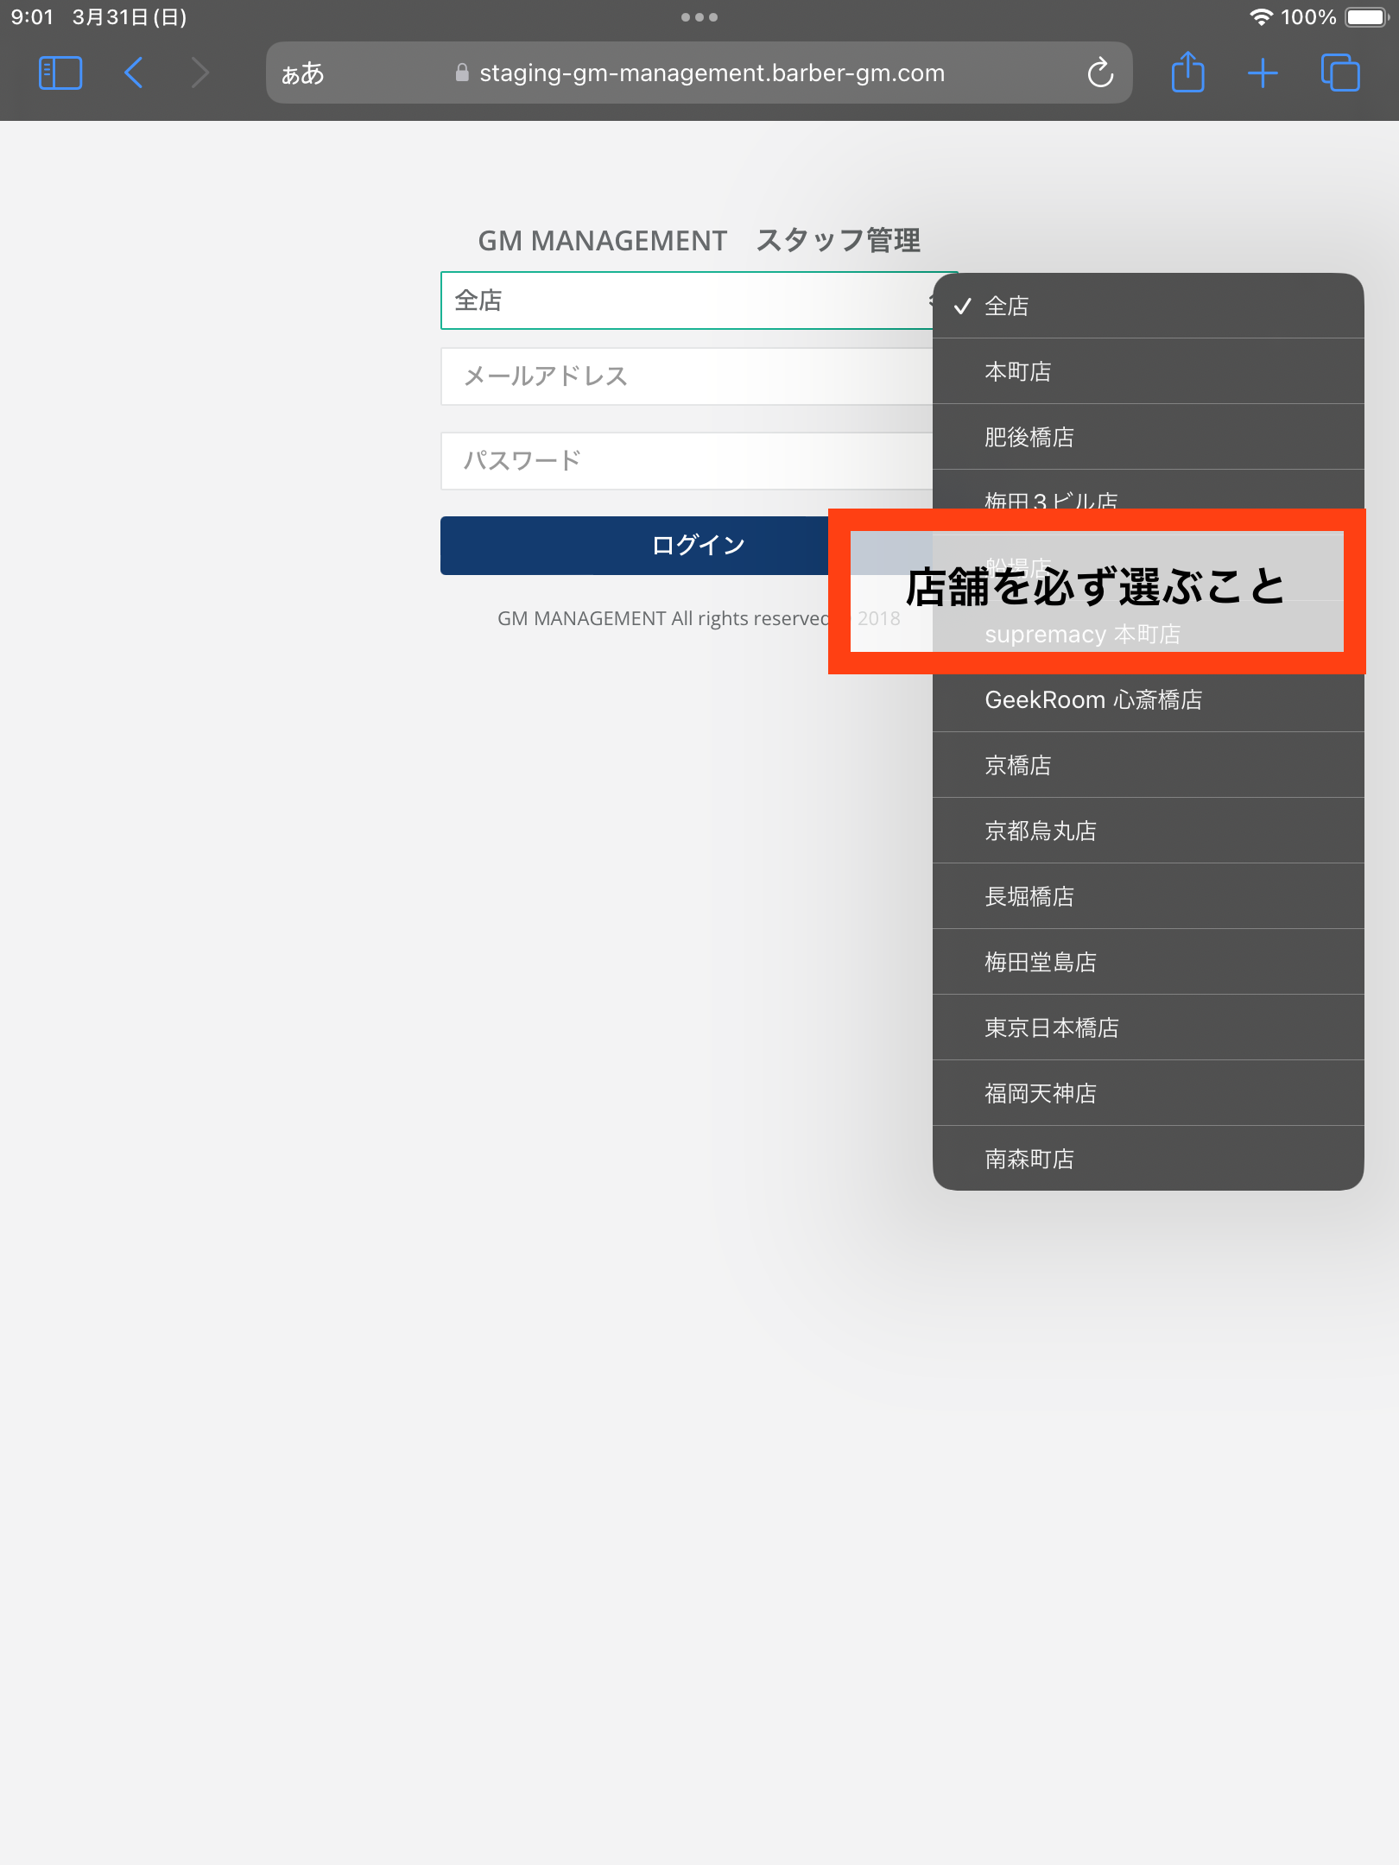
Task: Tap the forward navigation arrow
Action: pos(199,73)
